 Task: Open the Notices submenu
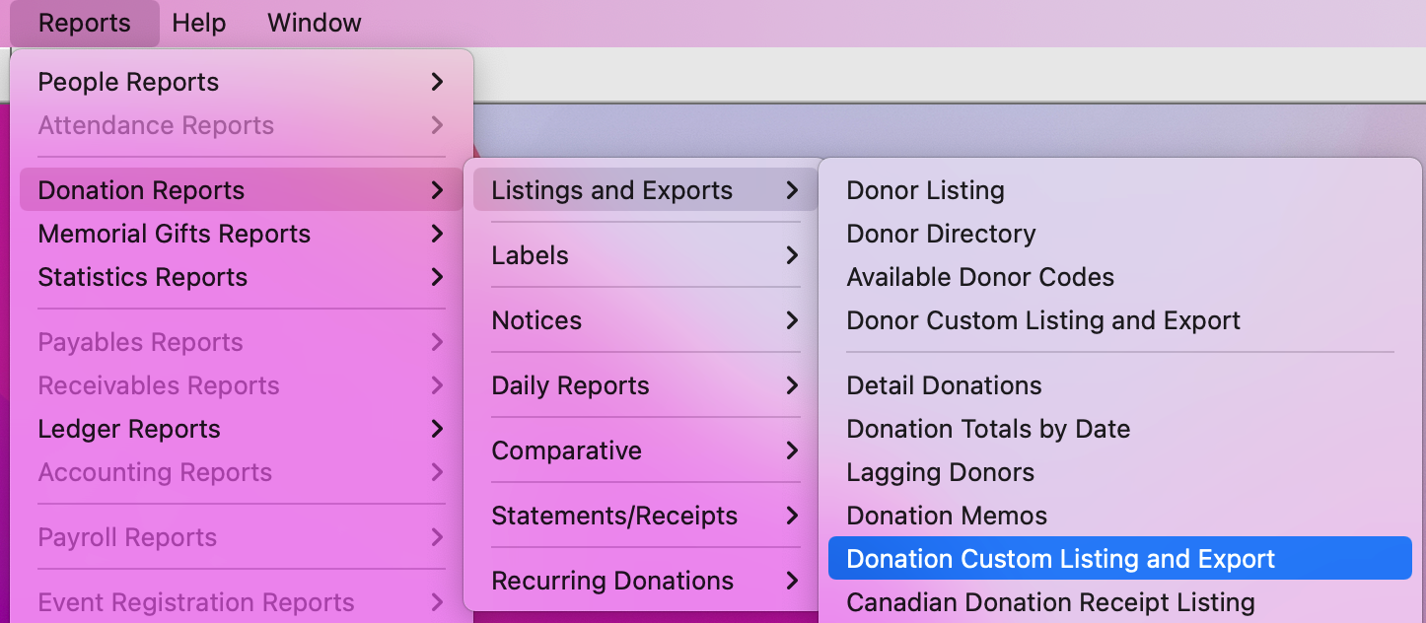536,320
